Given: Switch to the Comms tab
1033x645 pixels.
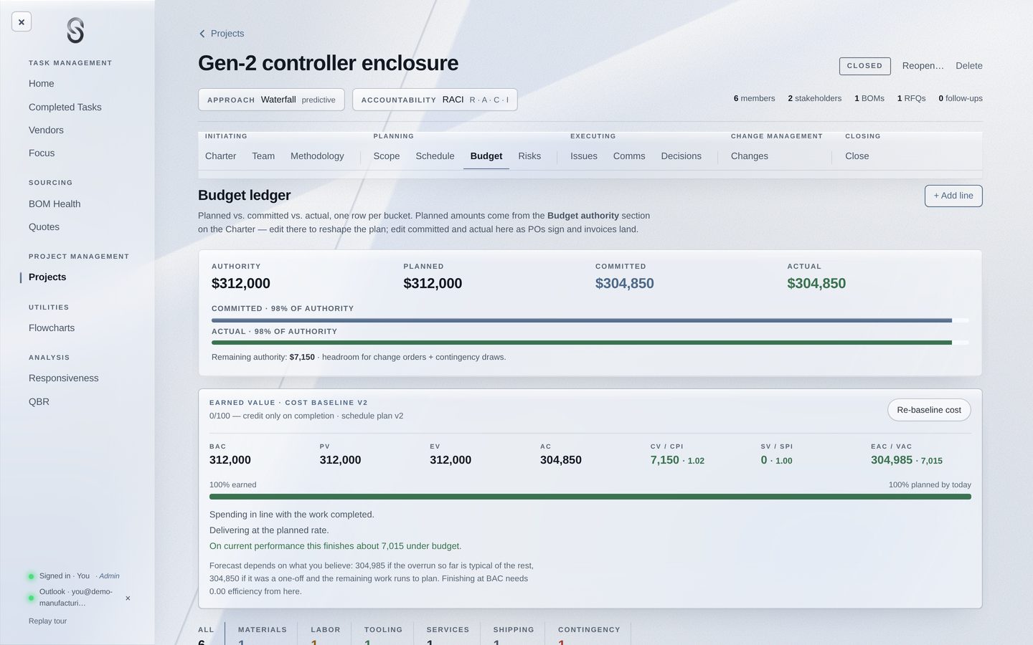Looking at the screenshot, I should [629, 156].
